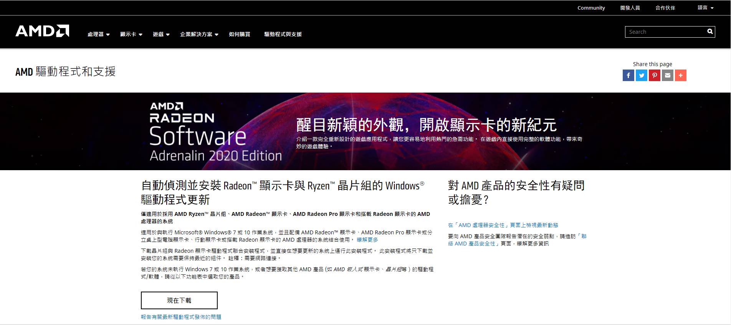Open 驅動程式與支援 menu item

(x=283, y=34)
